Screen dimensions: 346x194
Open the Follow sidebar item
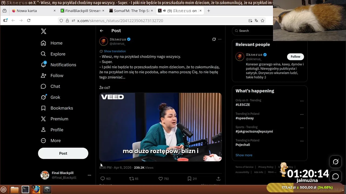[x=52, y=76]
